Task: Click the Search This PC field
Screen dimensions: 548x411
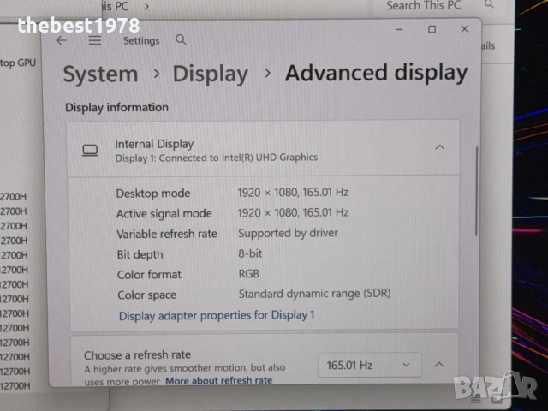Action: (x=424, y=6)
